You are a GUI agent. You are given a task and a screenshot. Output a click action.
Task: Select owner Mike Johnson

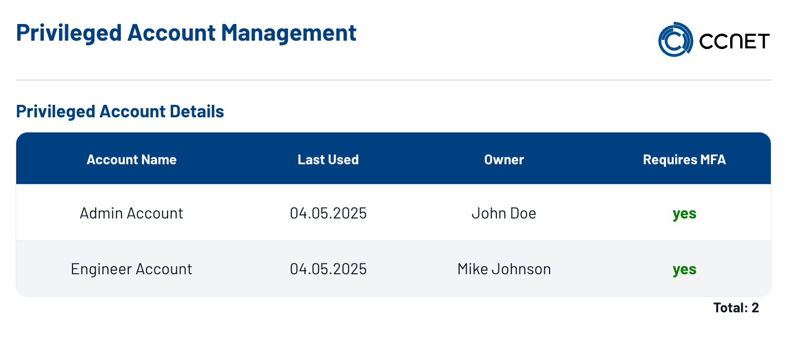tap(504, 269)
